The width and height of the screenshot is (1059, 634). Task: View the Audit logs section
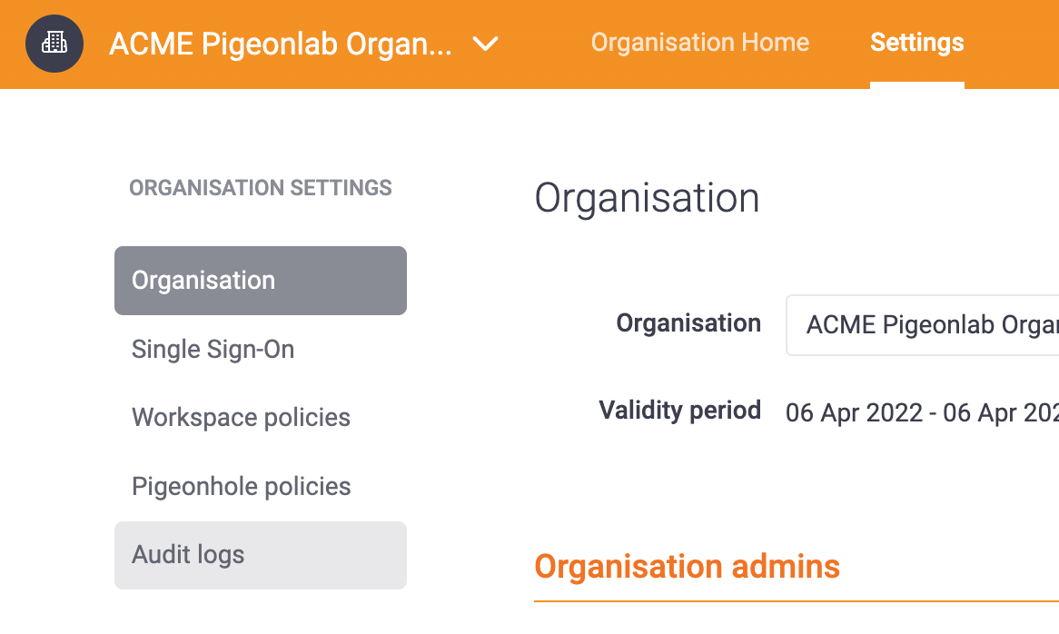(x=187, y=555)
